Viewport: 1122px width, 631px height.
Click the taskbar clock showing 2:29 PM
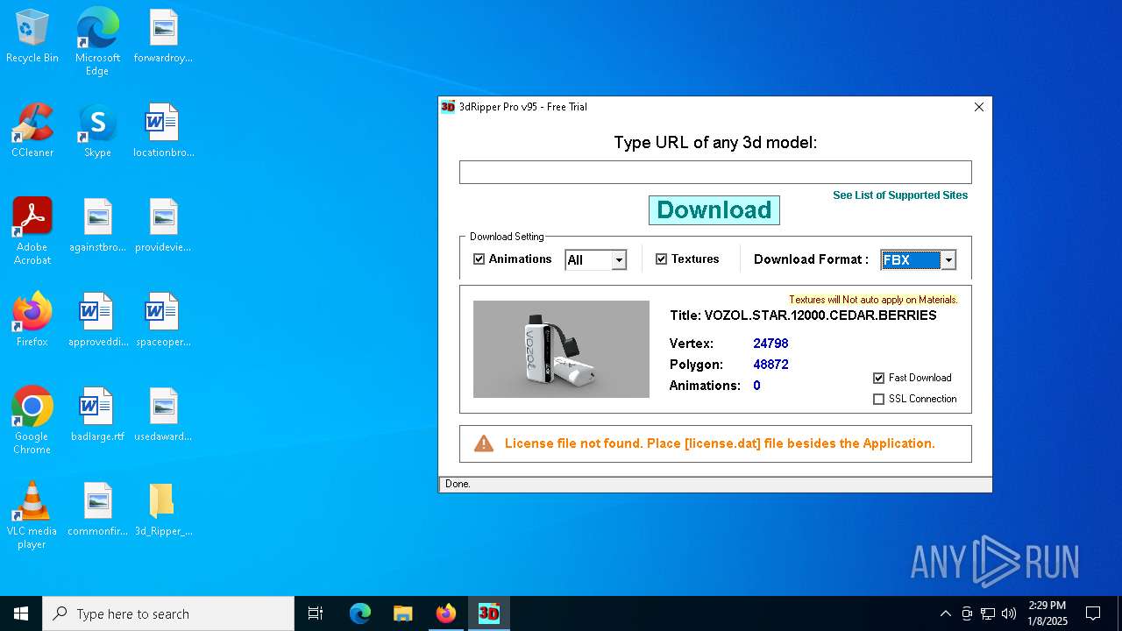pyautogui.click(x=1047, y=613)
